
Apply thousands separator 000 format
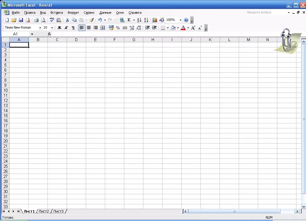(125, 28)
